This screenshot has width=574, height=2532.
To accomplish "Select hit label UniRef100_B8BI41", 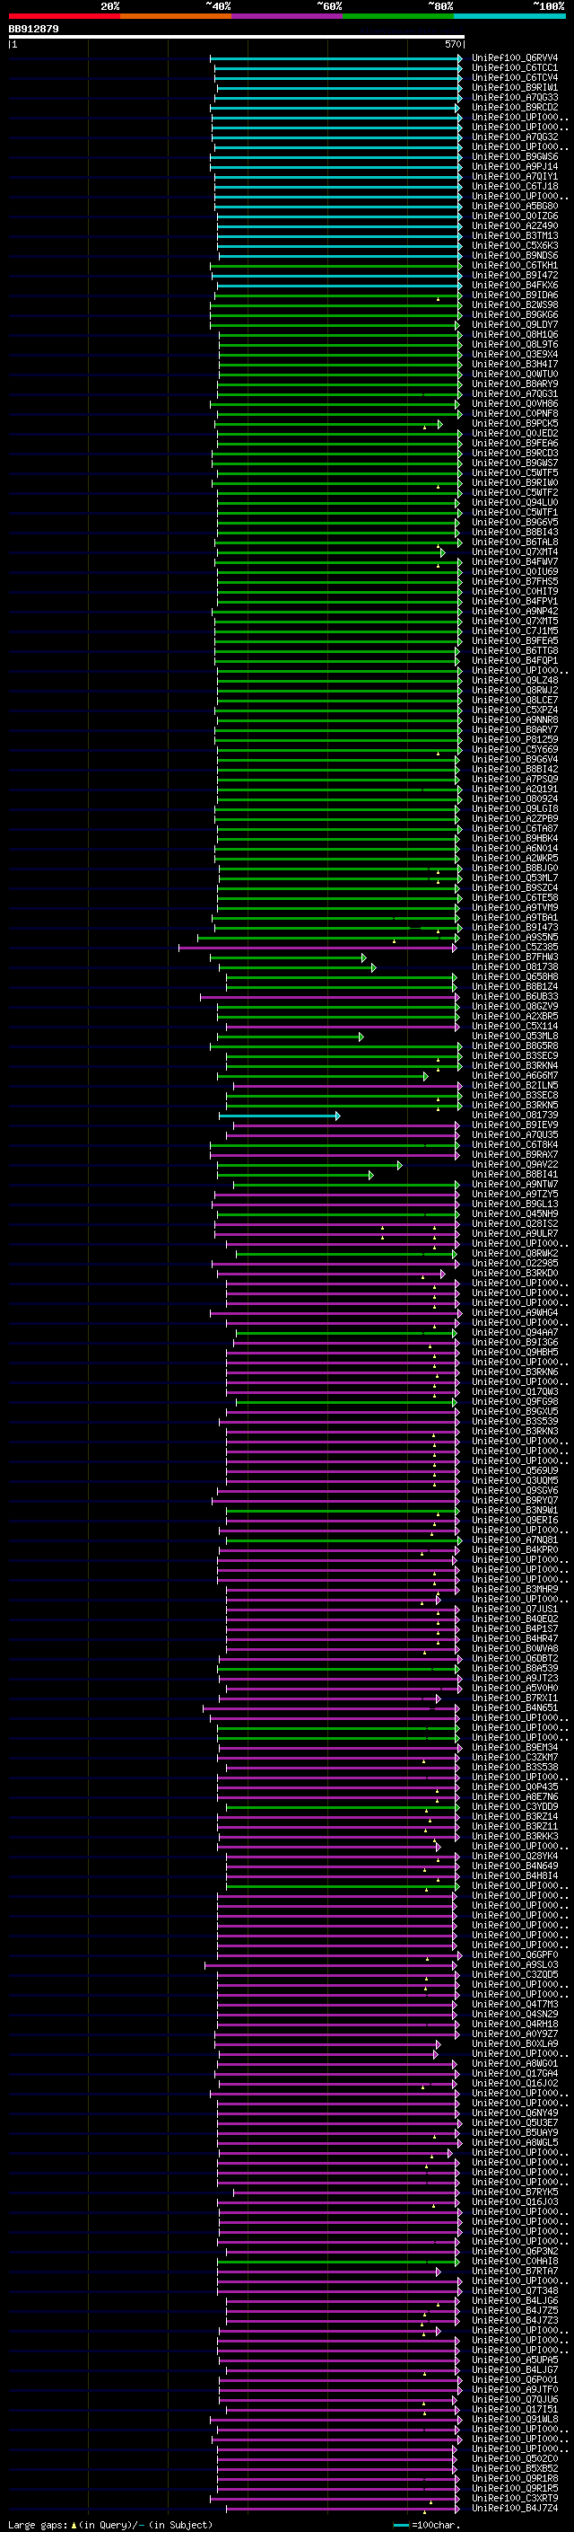I will (514, 1174).
